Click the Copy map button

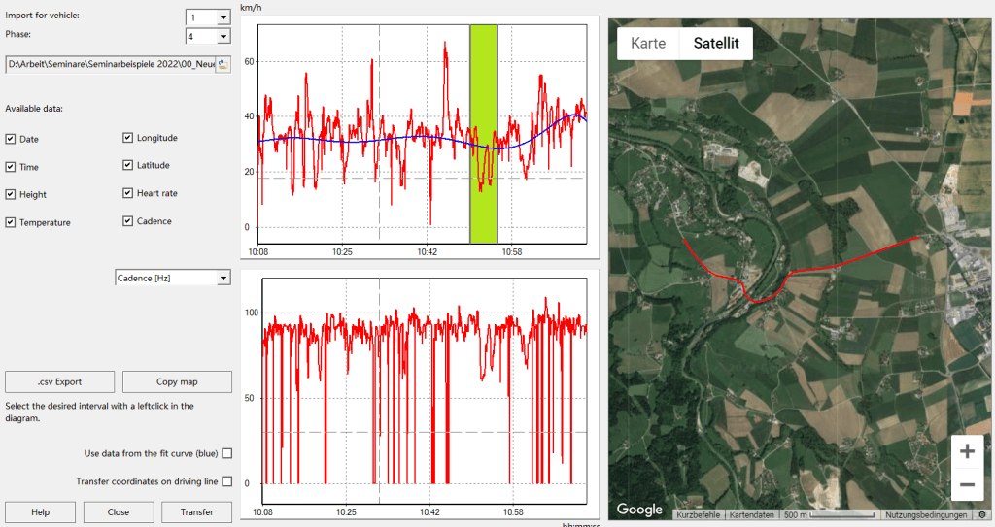click(x=177, y=381)
